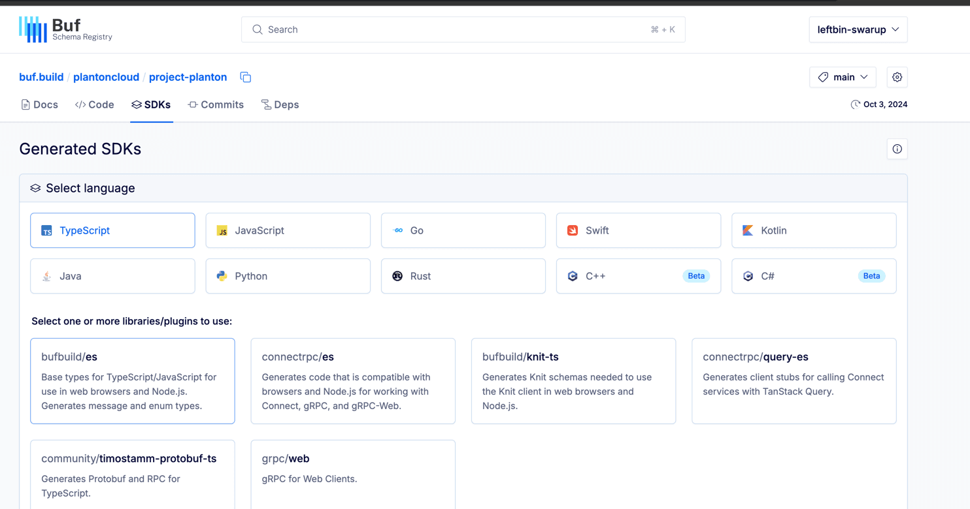
Task: Click the layers icon beside Select language
Action: click(35, 188)
